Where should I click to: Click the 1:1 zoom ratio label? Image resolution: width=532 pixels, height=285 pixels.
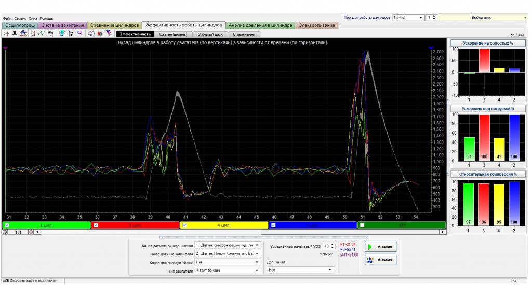click(18, 232)
